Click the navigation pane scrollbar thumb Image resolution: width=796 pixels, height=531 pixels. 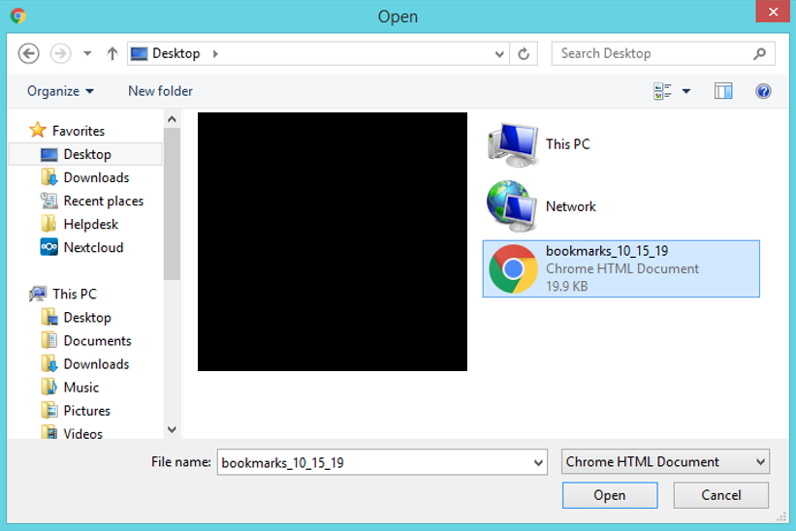click(x=172, y=203)
